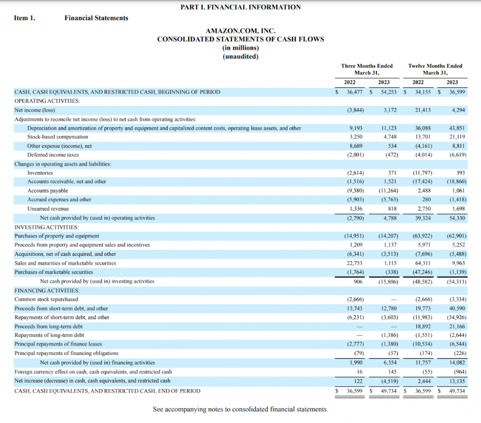Click the 'PART I. FINANCIAL INFORMATION' heading
The width and height of the screenshot is (481, 423).
pyautogui.click(x=240, y=7)
